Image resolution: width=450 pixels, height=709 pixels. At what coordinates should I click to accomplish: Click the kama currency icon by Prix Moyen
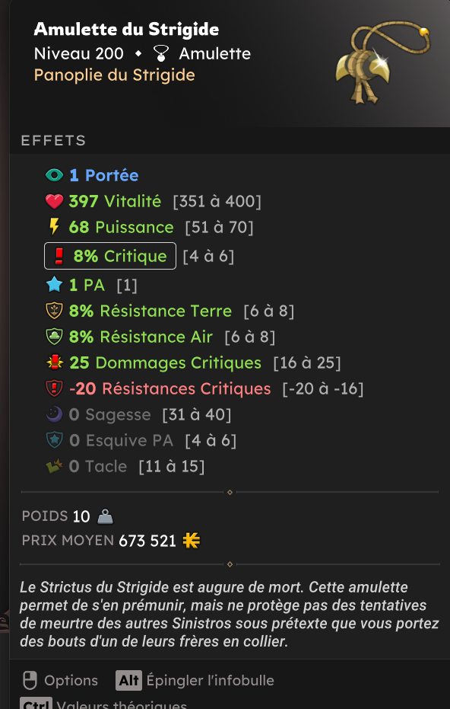tap(191, 541)
